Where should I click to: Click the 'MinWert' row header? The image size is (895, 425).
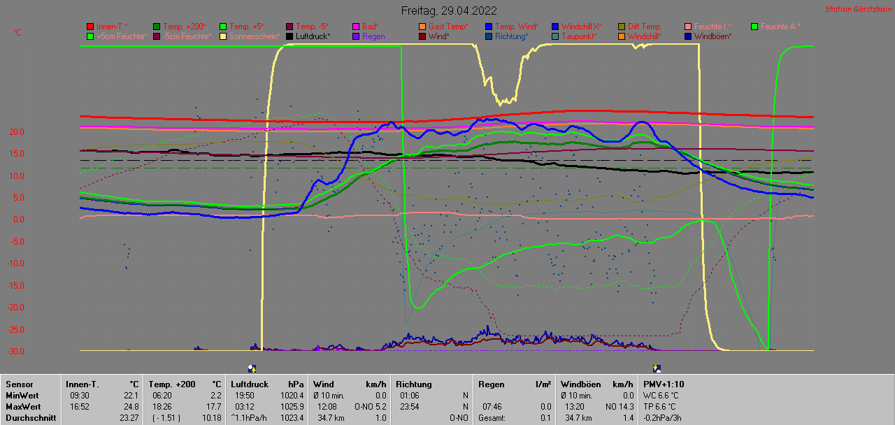[22, 396]
